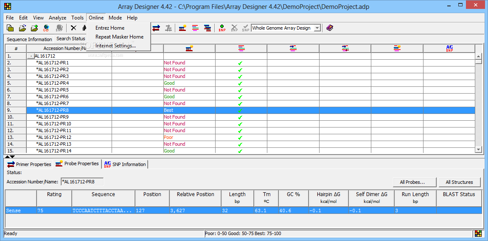
Task: Click the double-arrow lines column header icon
Action: point(345,48)
